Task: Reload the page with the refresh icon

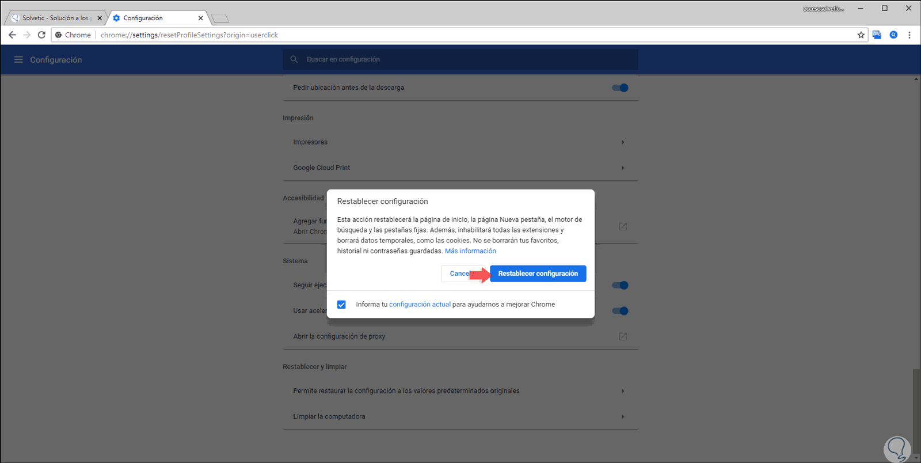Action: (41, 35)
